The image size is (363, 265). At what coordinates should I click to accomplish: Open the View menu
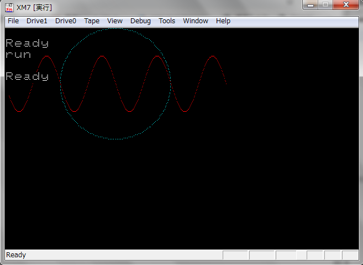point(115,21)
